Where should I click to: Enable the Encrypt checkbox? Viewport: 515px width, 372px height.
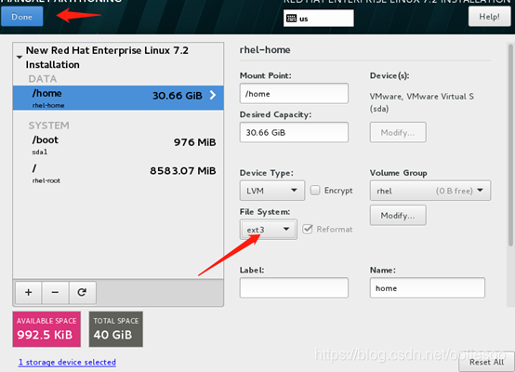315,191
